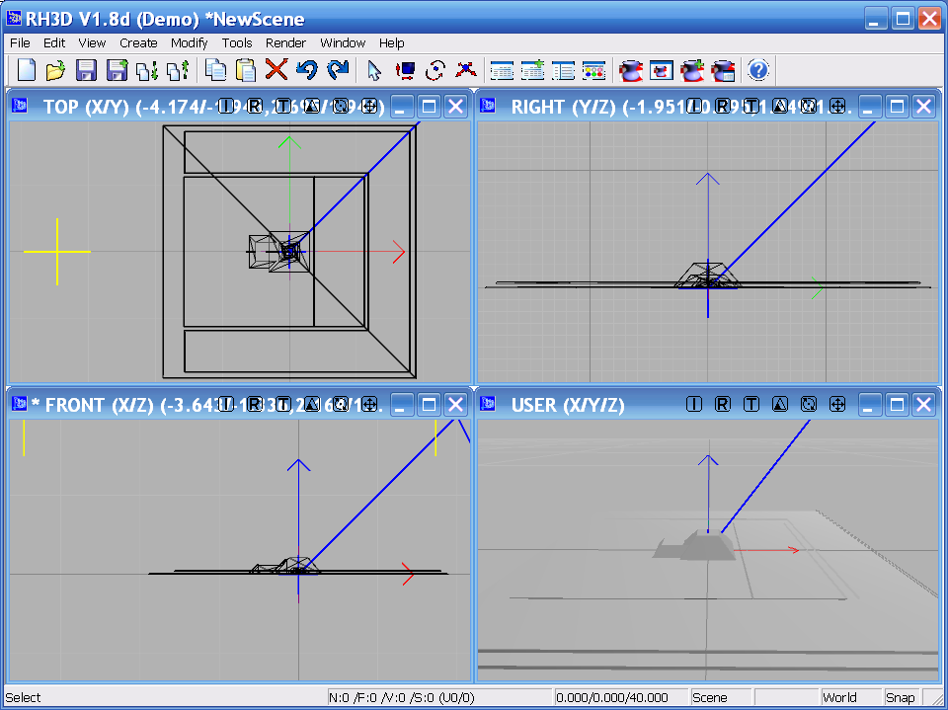Undo using the toolbar arrow icon
This screenshot has width=948, height=710.
pyautogui.click(x=307, y=70)
